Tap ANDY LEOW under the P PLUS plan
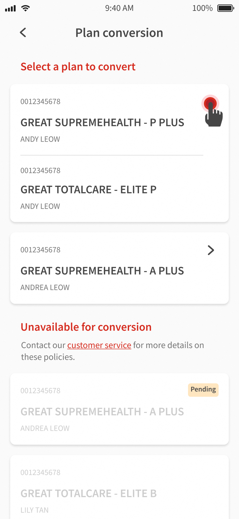 pyautogui.click(x=40, y=139)
